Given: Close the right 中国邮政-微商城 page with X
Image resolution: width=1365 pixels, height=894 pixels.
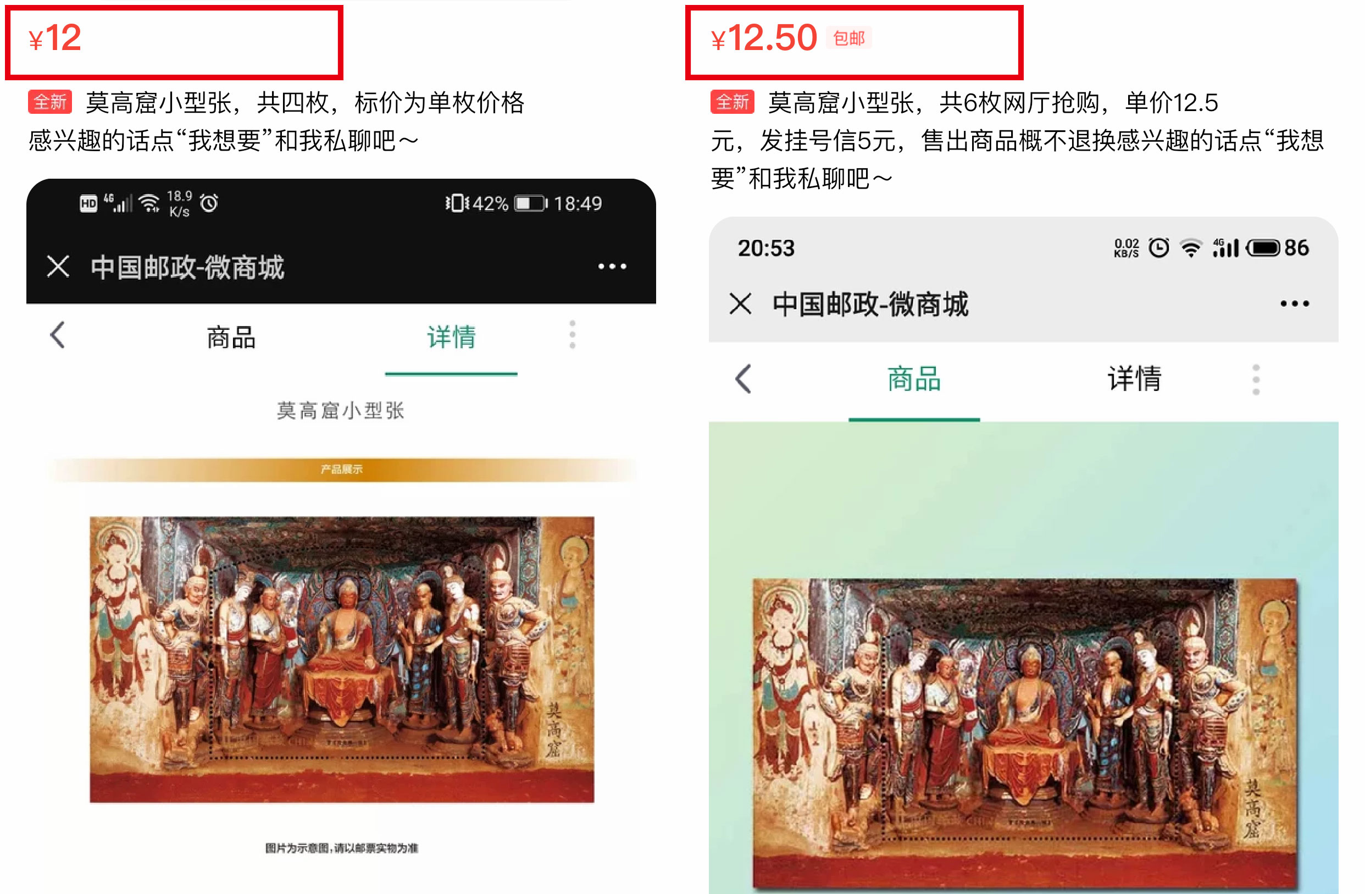Looking at the screenshot, I should click(x=740, y=303).
